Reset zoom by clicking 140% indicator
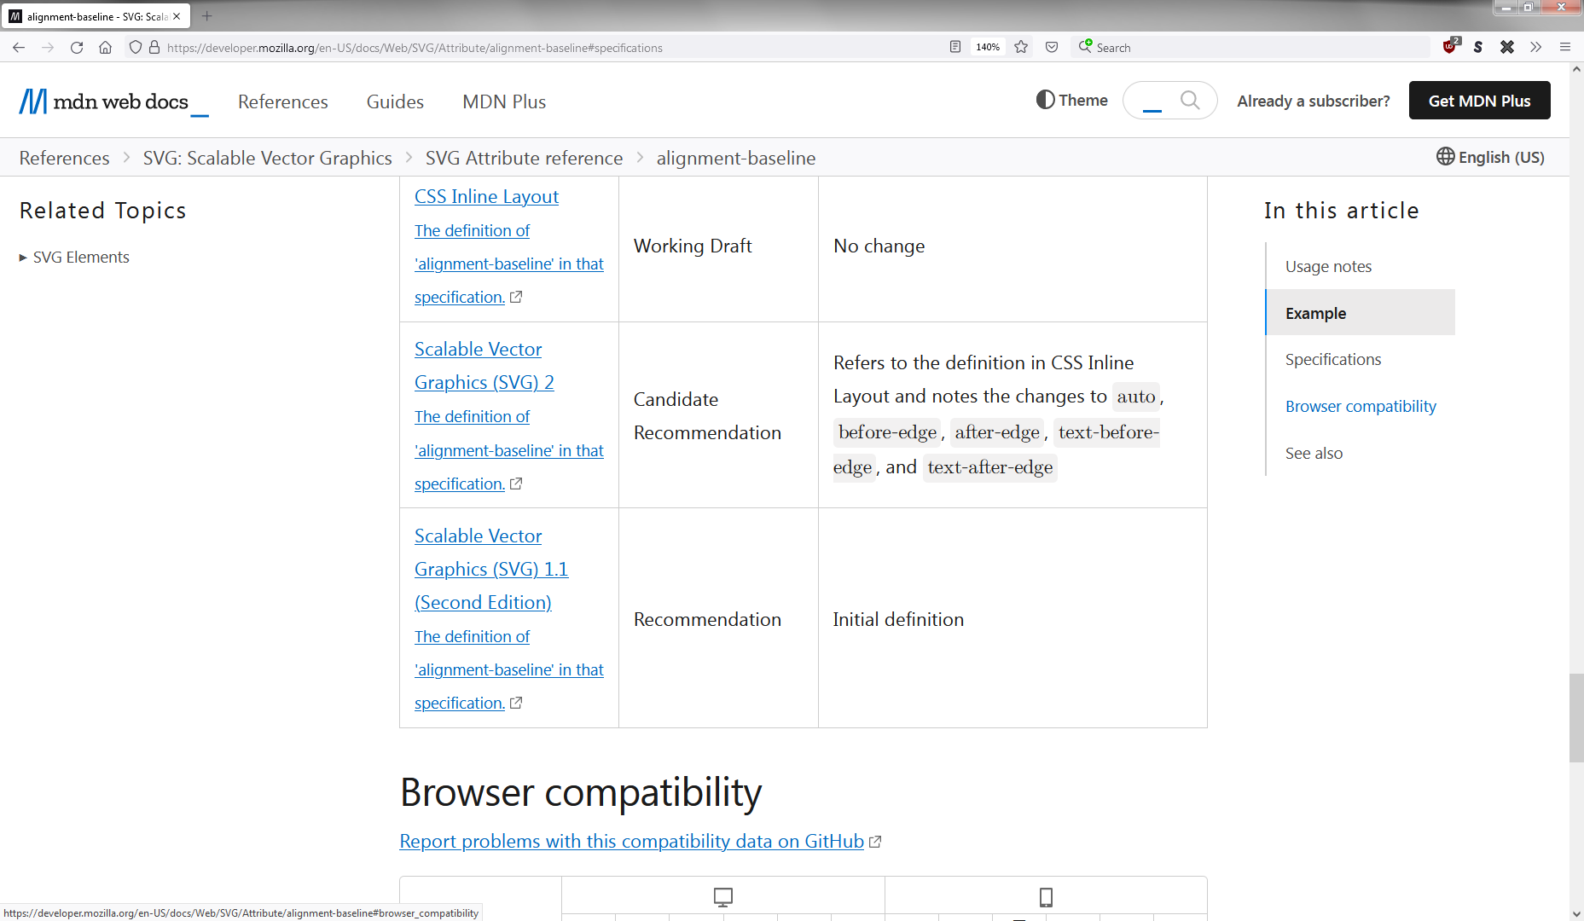 987,47
